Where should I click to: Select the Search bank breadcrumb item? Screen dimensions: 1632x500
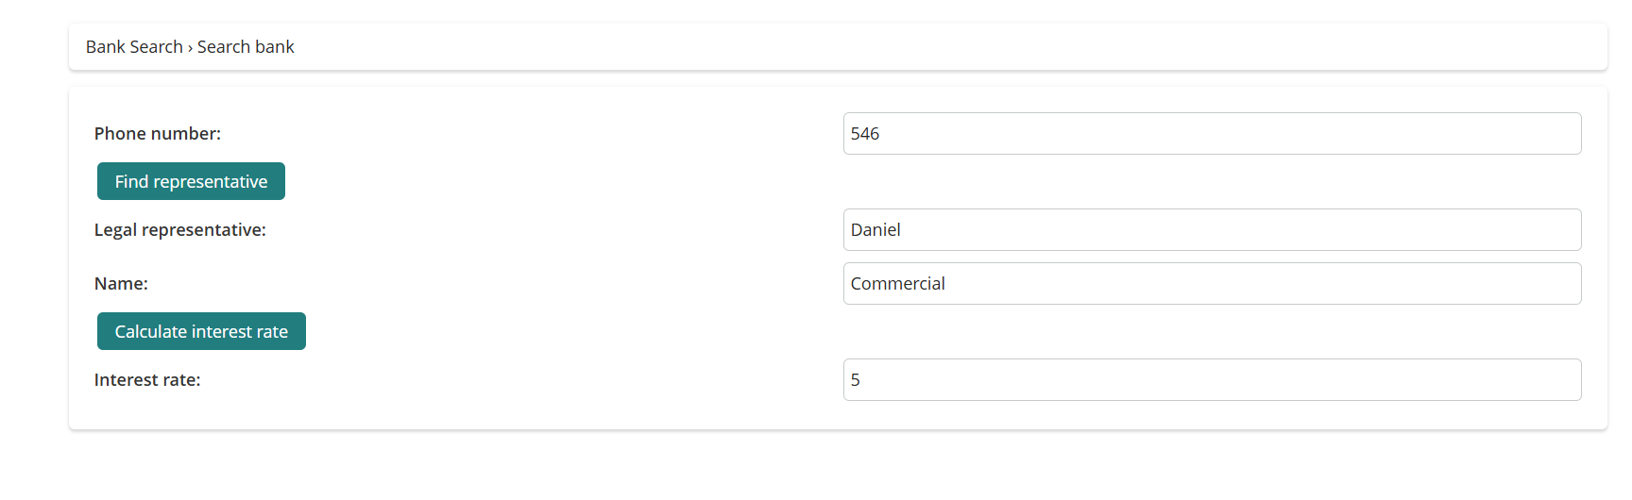tap(246, 47)
